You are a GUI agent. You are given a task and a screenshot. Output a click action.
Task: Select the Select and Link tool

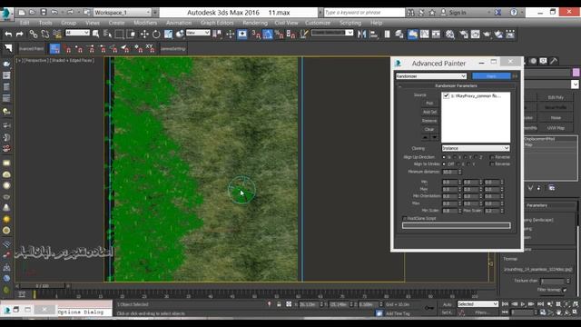tap(34, 35)
